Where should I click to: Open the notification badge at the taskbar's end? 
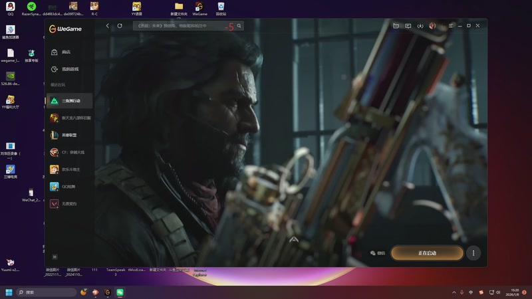(524, 292)
